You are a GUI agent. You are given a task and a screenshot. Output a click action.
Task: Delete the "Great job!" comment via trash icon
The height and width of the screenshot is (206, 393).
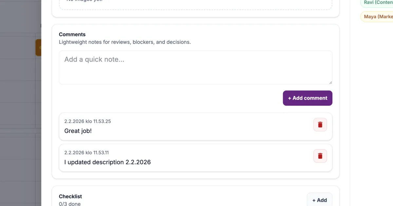coord(320,124)
